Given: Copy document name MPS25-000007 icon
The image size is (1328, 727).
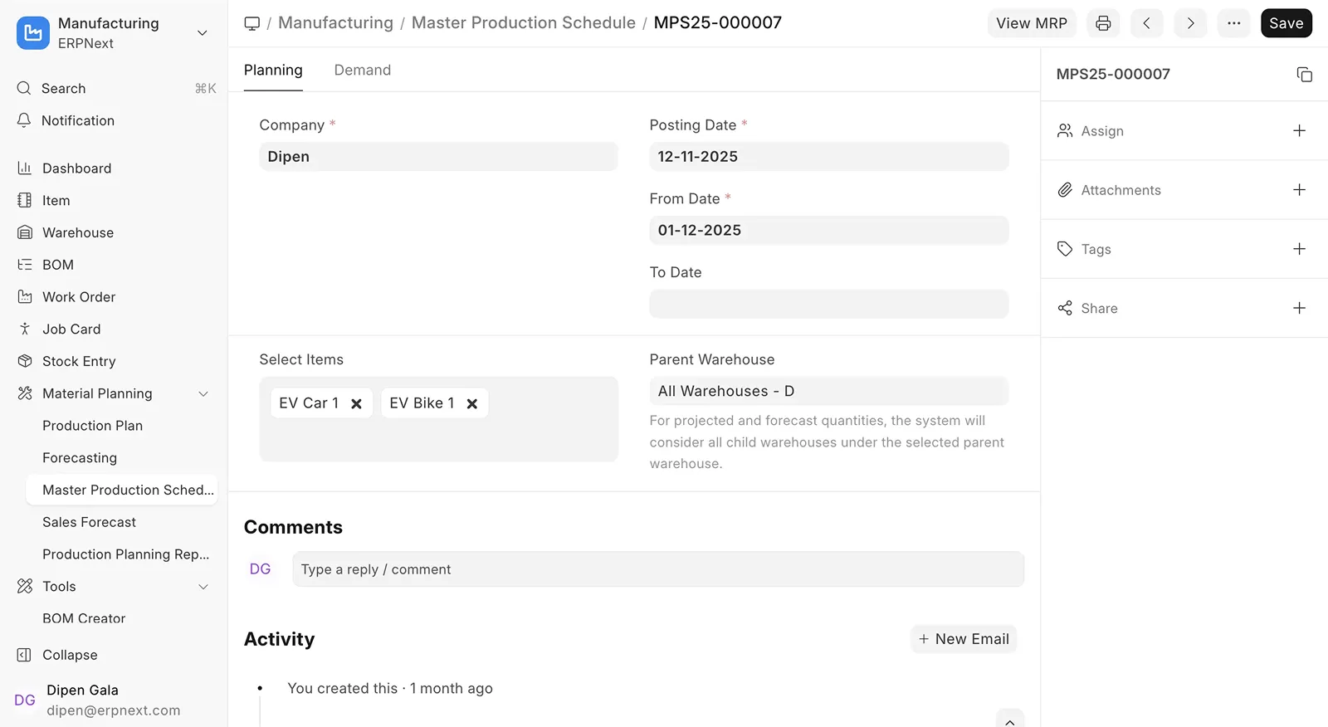Looking at the screenshot, I should click(x=1304, y=75).
